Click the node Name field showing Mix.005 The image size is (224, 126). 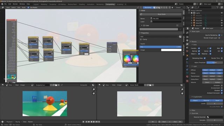tap(166, 19)
